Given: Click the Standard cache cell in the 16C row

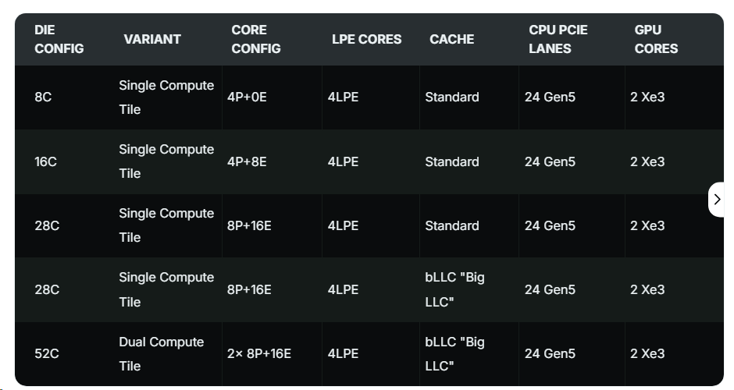Looking at the screenshot, I should coord(452,161).
